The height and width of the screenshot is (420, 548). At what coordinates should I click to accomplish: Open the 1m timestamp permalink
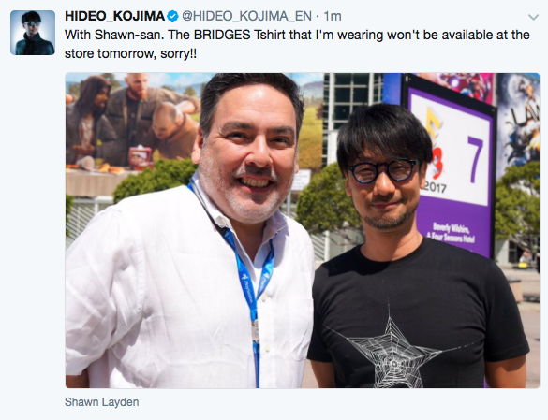click(333, 16)
